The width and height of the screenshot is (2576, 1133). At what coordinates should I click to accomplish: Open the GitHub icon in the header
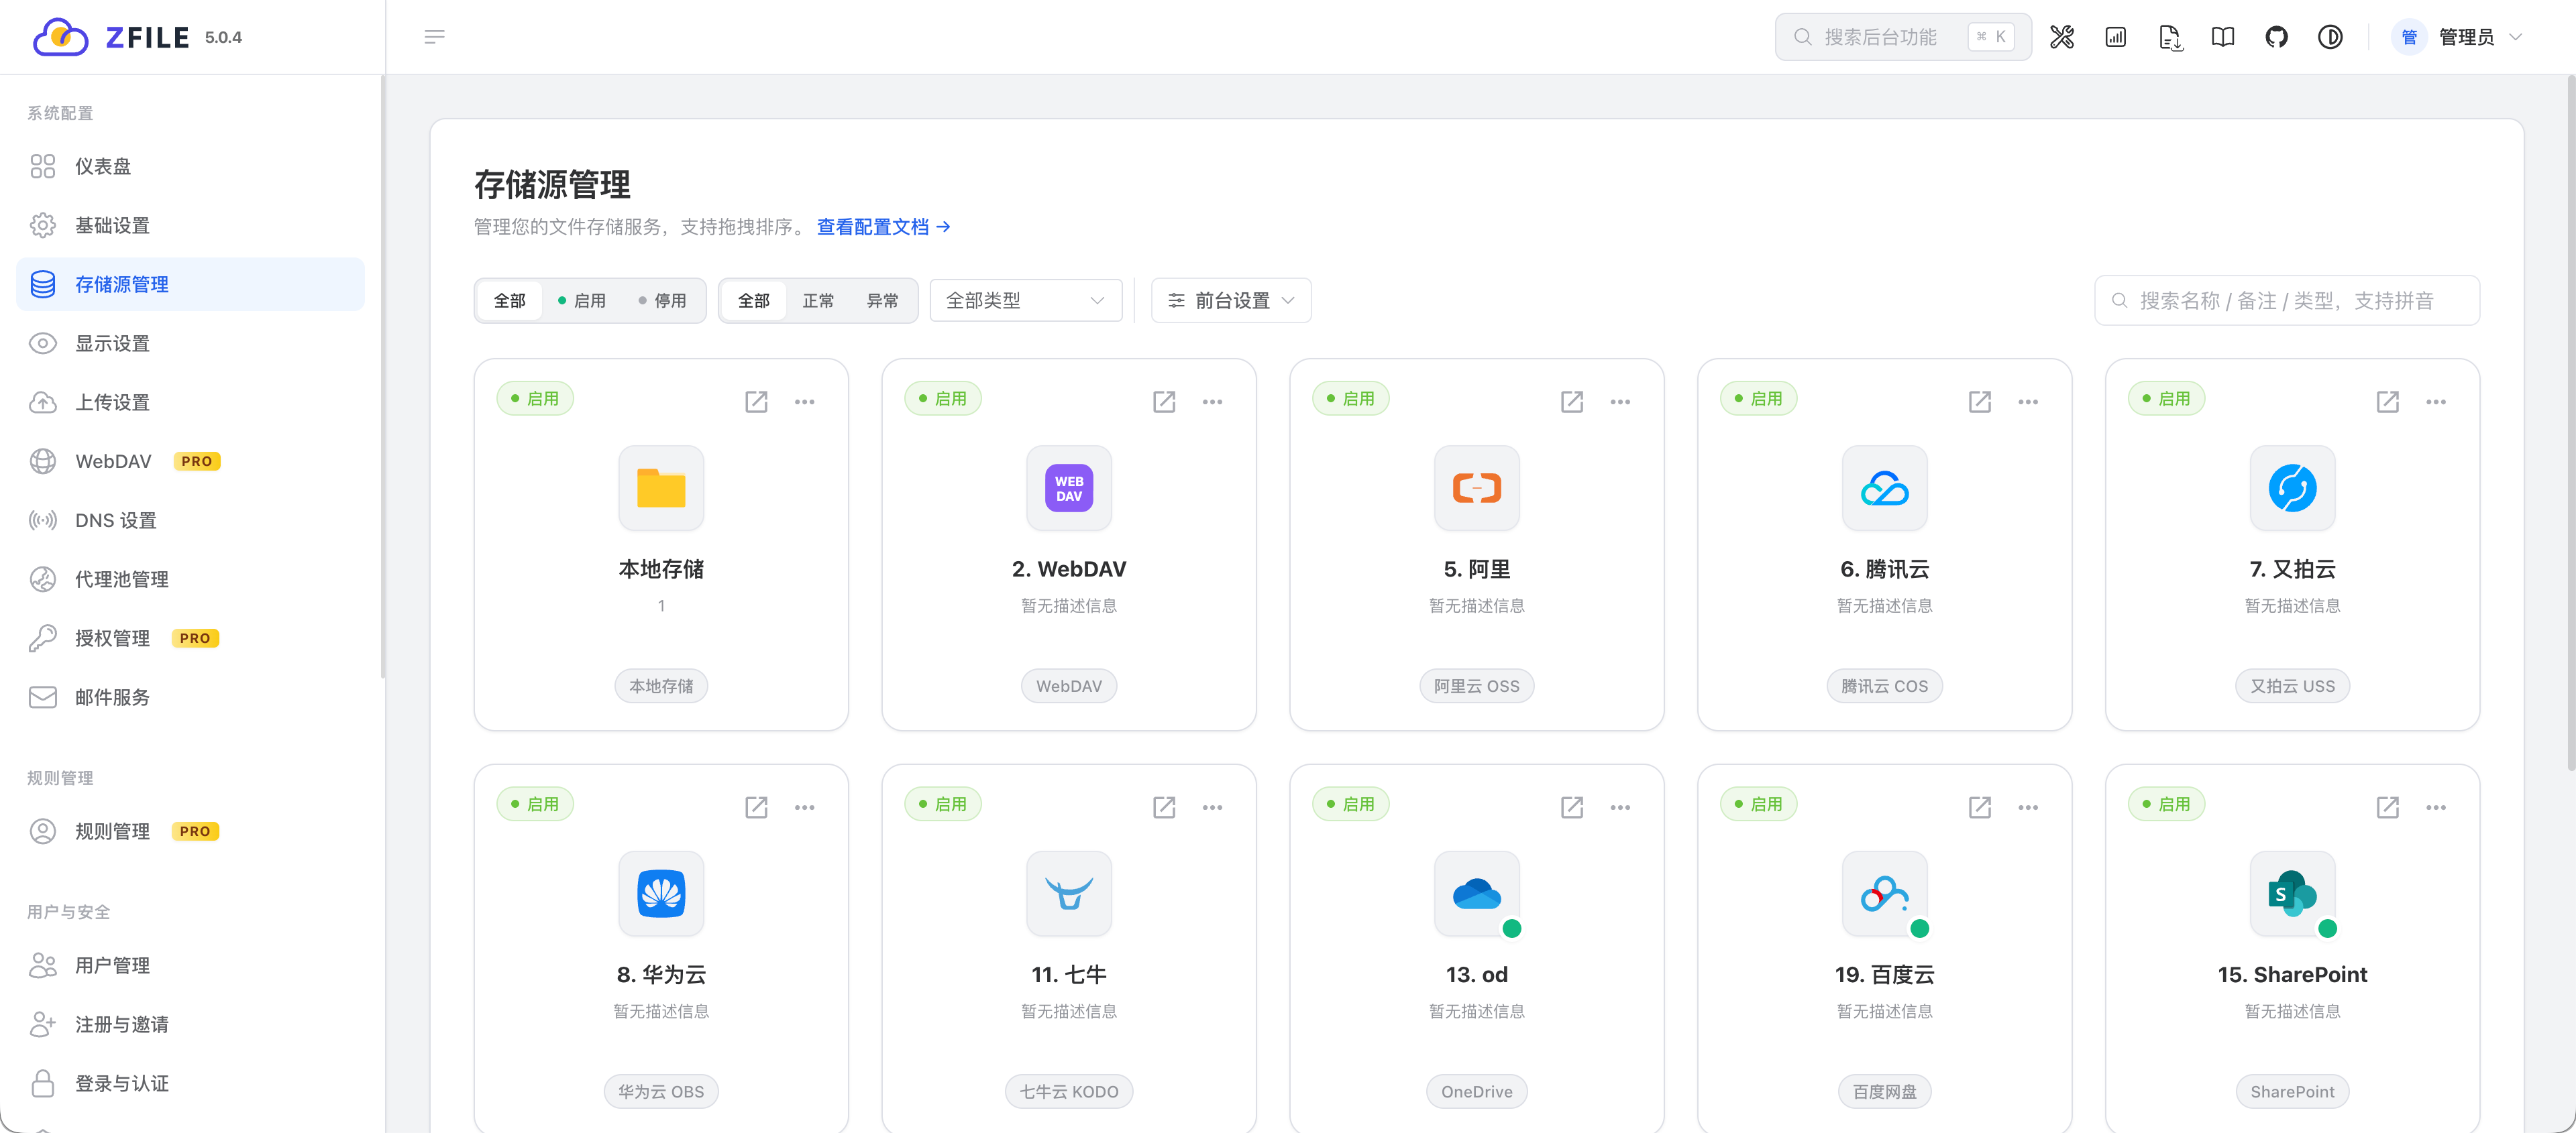[x=2276, y=37]
